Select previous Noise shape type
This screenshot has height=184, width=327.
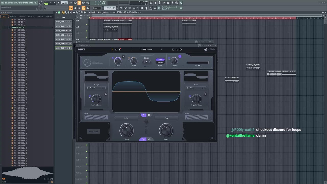point(187,88)
